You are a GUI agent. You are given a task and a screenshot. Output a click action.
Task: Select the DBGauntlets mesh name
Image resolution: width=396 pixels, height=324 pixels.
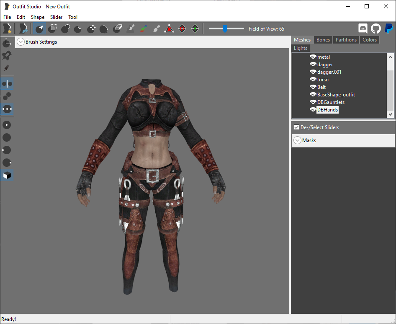pos(331,102)
